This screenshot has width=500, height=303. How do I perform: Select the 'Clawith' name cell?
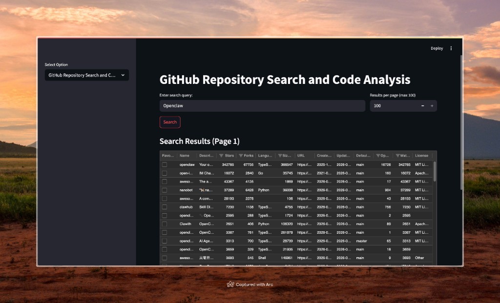[x=187, y=224]
